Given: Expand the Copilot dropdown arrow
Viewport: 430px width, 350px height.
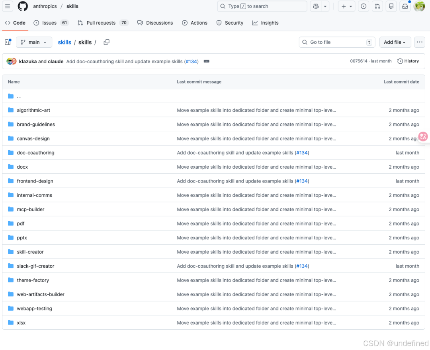Looking at the screenshot, I should (325, 6).
